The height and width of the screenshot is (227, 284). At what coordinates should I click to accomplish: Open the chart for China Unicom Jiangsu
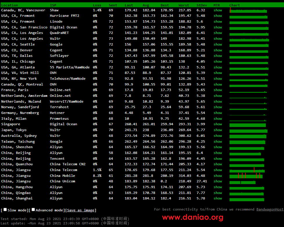[x=243, y=182]
